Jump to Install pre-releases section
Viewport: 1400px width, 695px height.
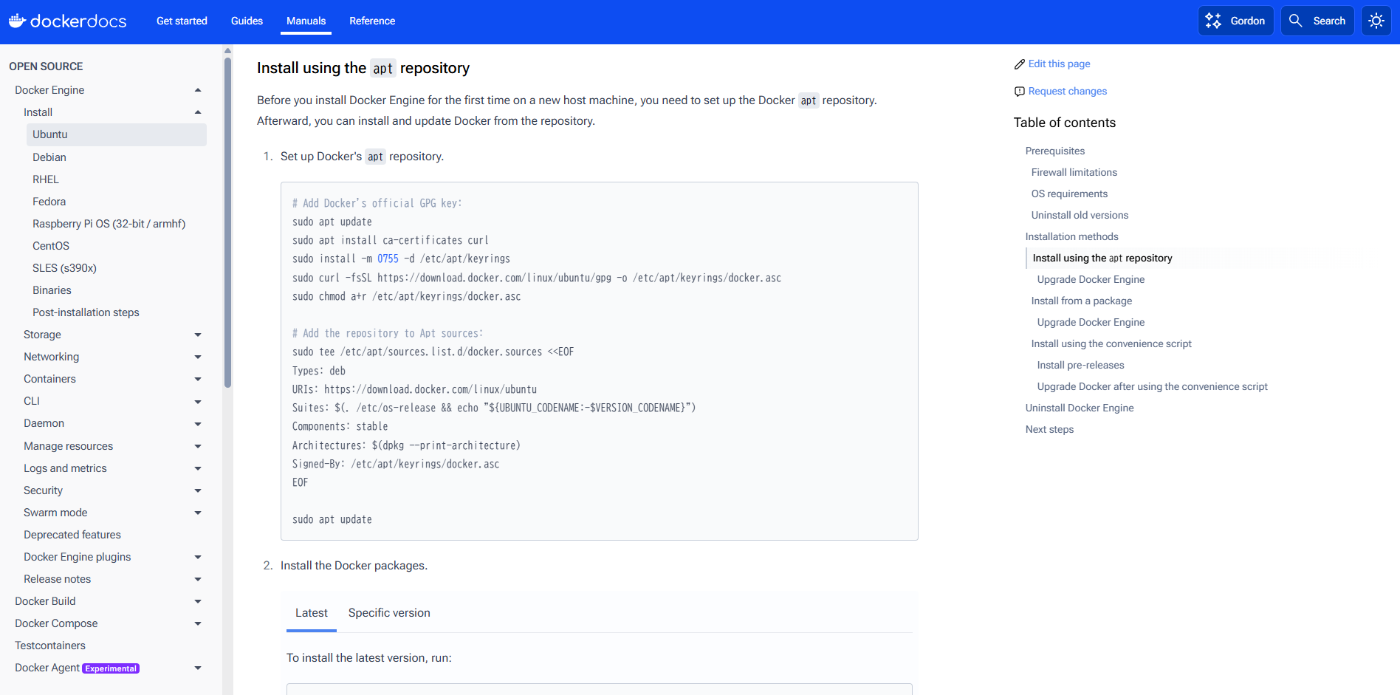pos(1080,365)
